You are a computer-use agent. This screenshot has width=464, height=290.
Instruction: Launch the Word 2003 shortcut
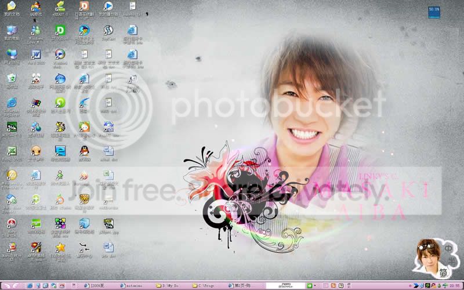pyautogui.click(x=36, y=55)
